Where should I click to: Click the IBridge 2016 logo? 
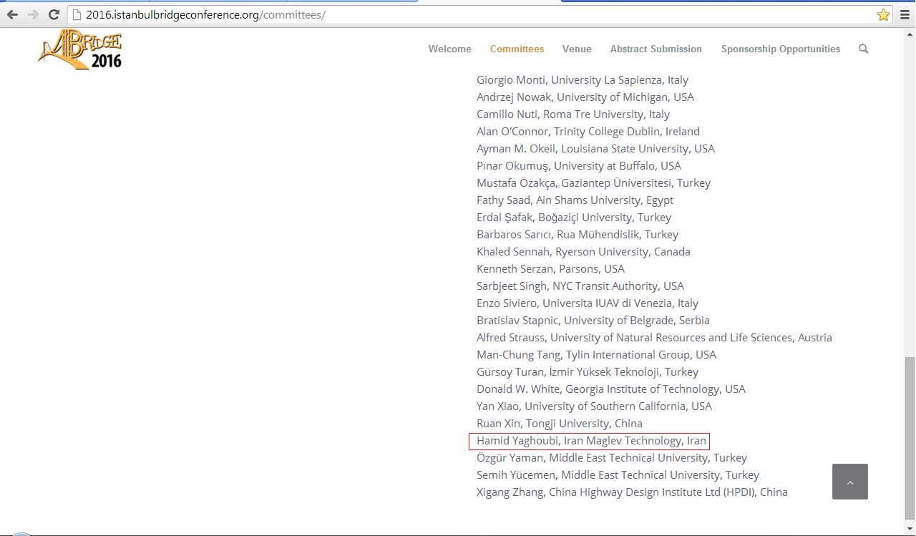coord(80,49)
